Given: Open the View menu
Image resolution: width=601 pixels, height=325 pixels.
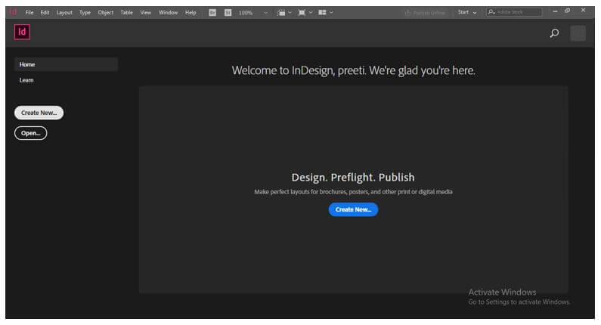Looking at the screenshot, I should point(145,13).
